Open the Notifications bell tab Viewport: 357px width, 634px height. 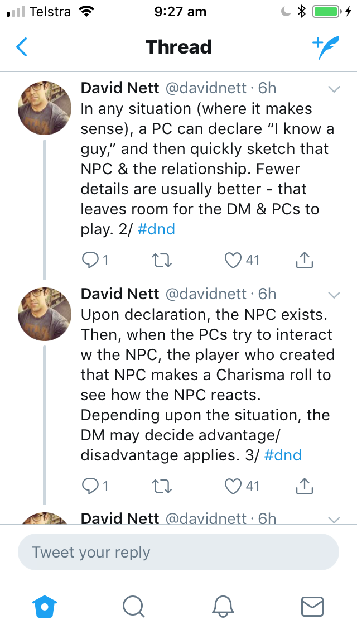coord(223,606)
